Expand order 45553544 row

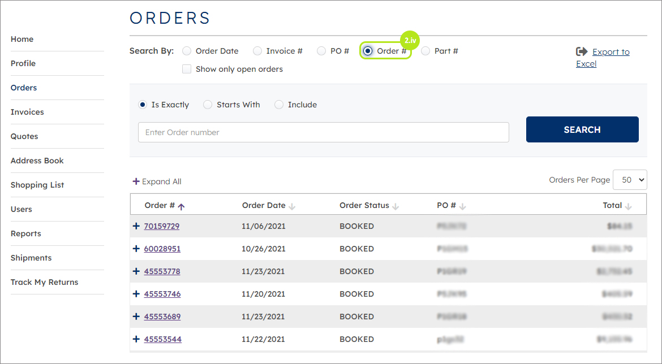[136, 339]
